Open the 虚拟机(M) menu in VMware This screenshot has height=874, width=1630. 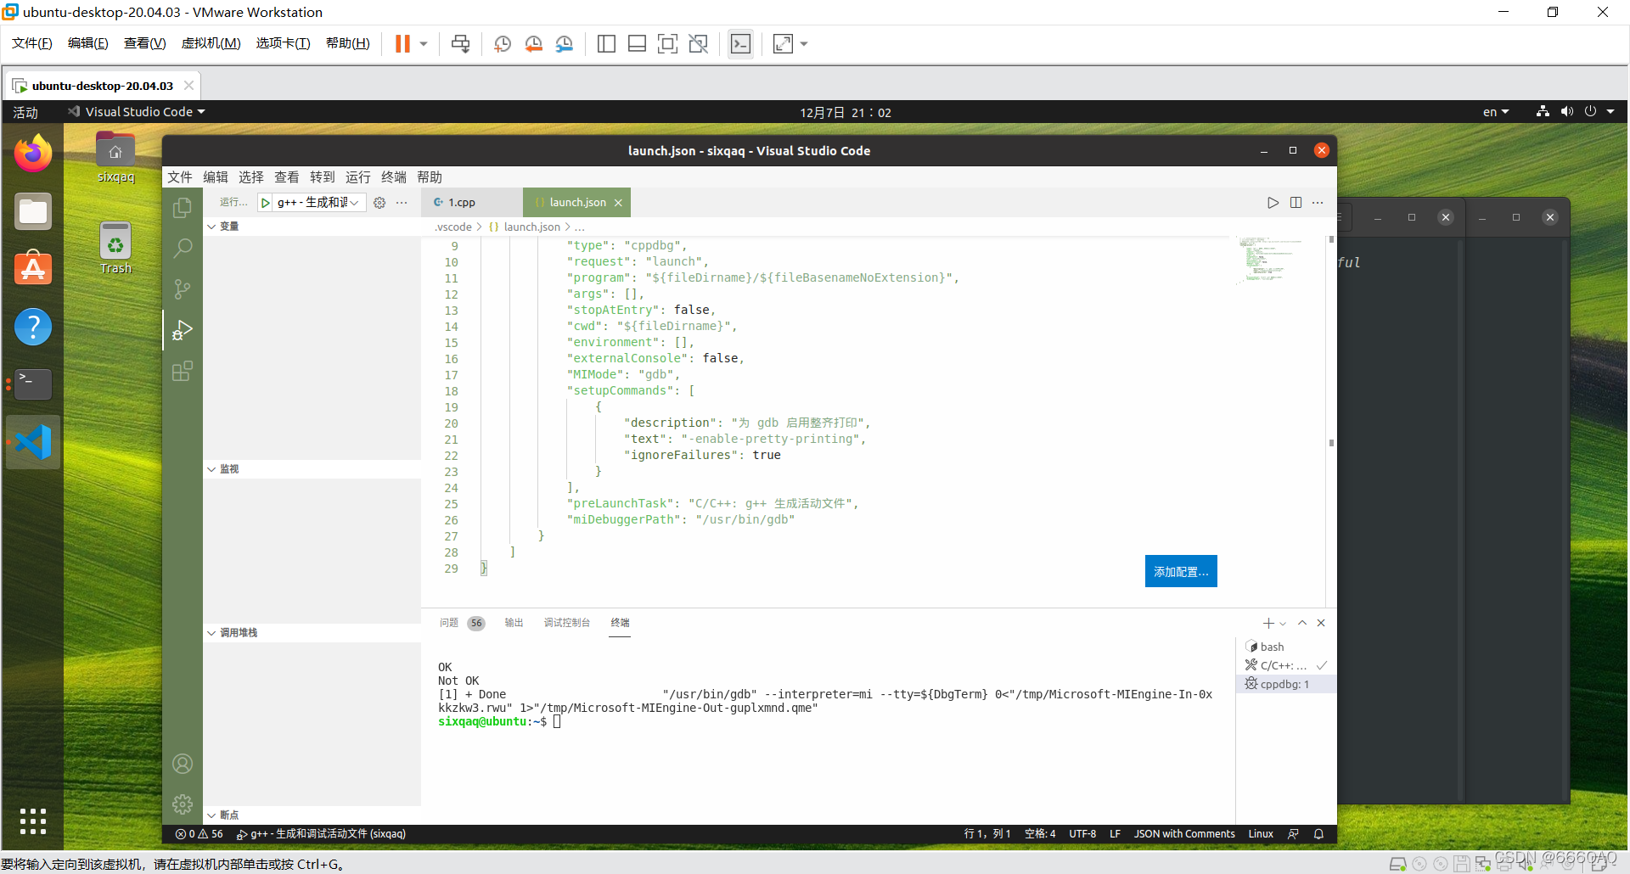211,43
